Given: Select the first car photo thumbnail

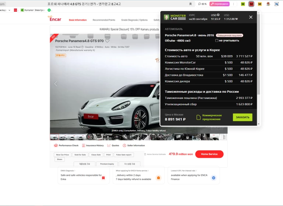Looking at the screenshot, I should pos(54,137).
